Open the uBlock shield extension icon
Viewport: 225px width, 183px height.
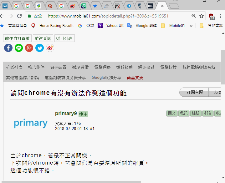(212, 16)
